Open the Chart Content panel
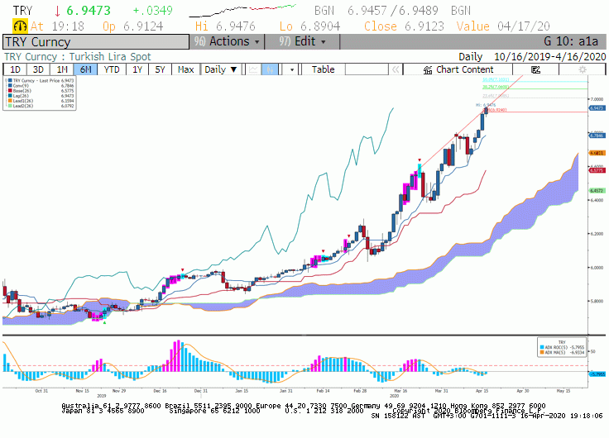This screenshot has height=438, width=609. click(458, 69)
